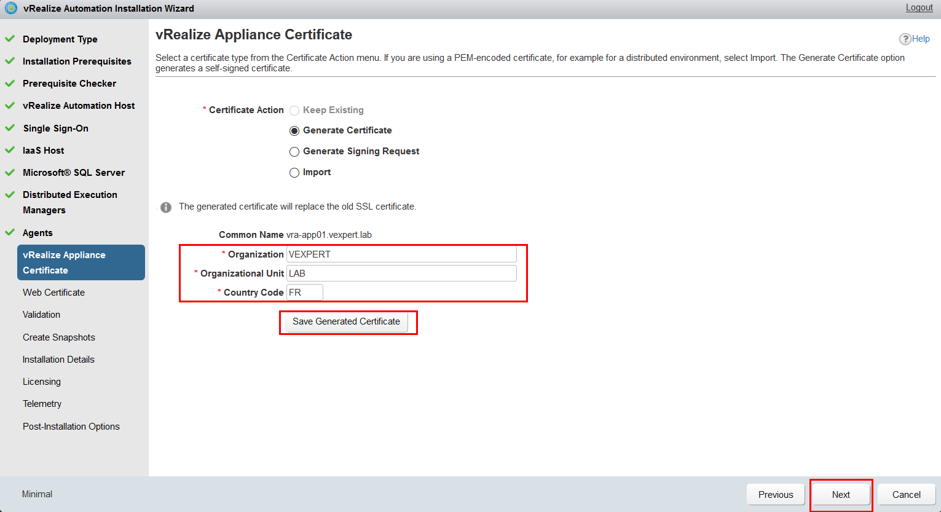Click the green checkmark next to Prerequisite Checker
This screenshot has width=941, height=512.
(10, 83)
